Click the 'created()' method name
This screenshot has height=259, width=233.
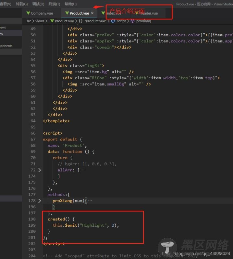[59, 219]
